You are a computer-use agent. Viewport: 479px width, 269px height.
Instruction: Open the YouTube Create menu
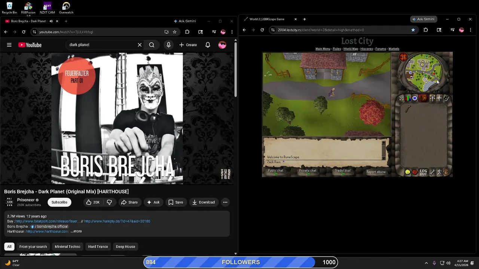[x=188, y=45]
